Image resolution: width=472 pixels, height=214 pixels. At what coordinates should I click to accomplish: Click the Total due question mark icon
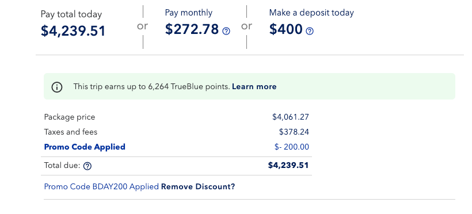point(87,166)
